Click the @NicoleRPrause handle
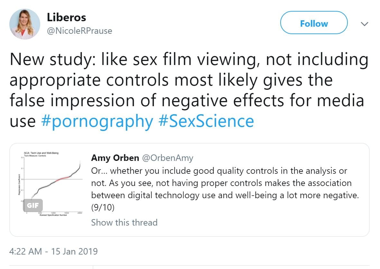The height and width of the screenshot is (269, 380). [79, 31]
